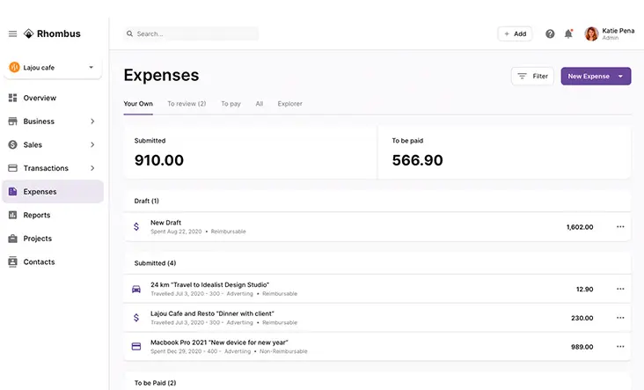Click the hamburger menu icon
Screen dimensions: 644x390
[12, 34]
